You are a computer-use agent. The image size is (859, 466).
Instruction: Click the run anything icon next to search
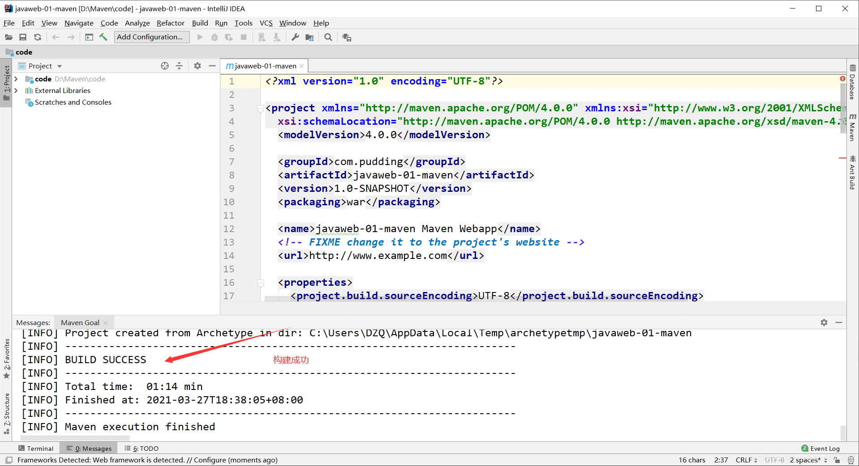click(x=347, y=37)
